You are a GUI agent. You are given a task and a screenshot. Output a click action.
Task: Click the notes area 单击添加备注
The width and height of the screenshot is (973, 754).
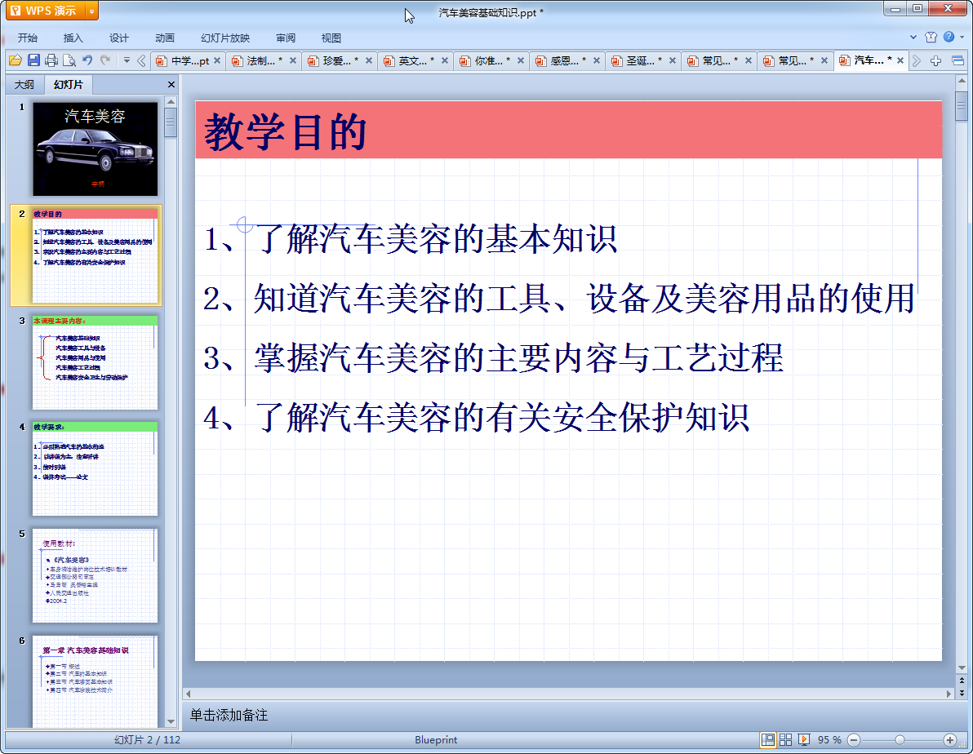[x=229, y=715]
